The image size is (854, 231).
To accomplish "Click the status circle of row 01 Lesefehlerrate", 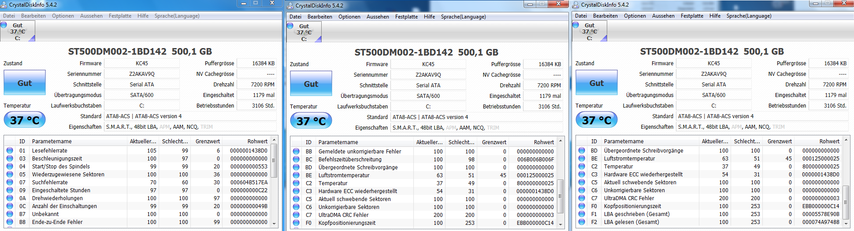I will click(x=10, y=150).
